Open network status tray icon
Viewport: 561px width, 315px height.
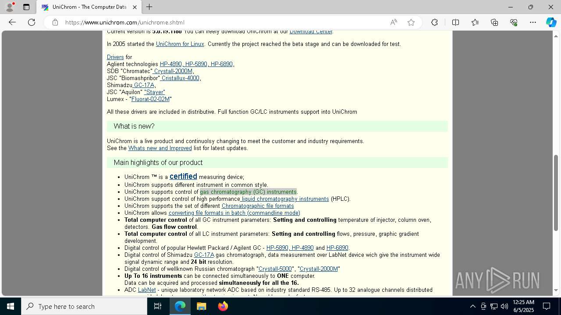(494, 306)
